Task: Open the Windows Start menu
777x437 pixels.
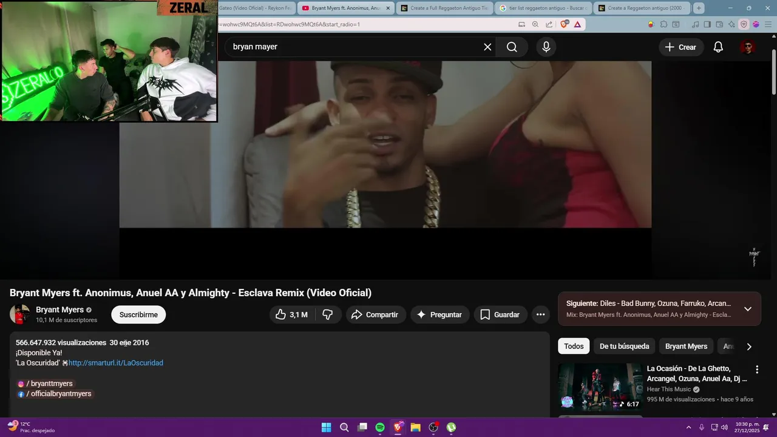Action: click(326, 427)
